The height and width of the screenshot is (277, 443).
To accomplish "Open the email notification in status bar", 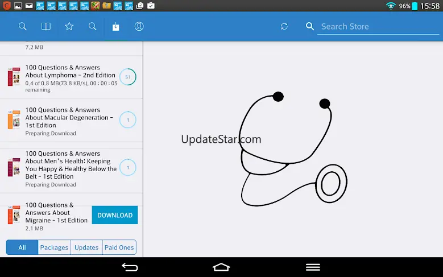I will click(x=29, y=6).
